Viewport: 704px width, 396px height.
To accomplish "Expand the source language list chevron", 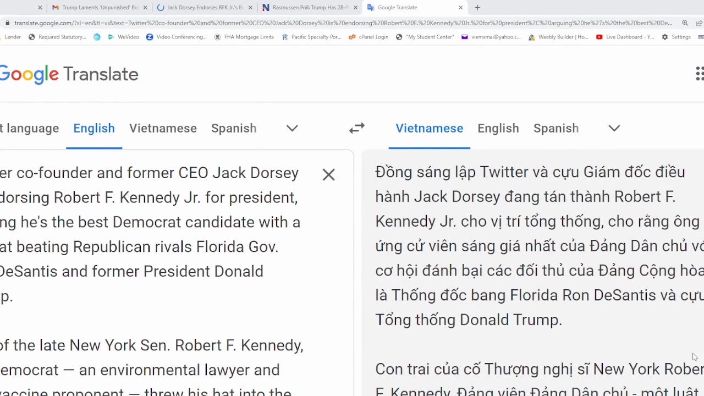I will click(292, 128).
